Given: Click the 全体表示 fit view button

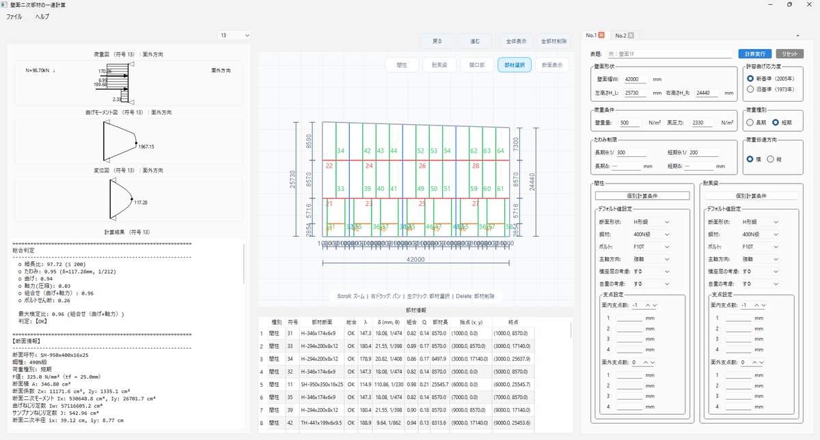Looking at the screenshot, I should tap(516, 41).
